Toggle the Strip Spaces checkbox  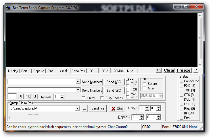[x=102, y=98]
